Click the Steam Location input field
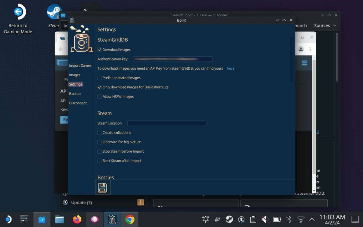The width and height of the screenshot is (363, 227). coord(167,123)
